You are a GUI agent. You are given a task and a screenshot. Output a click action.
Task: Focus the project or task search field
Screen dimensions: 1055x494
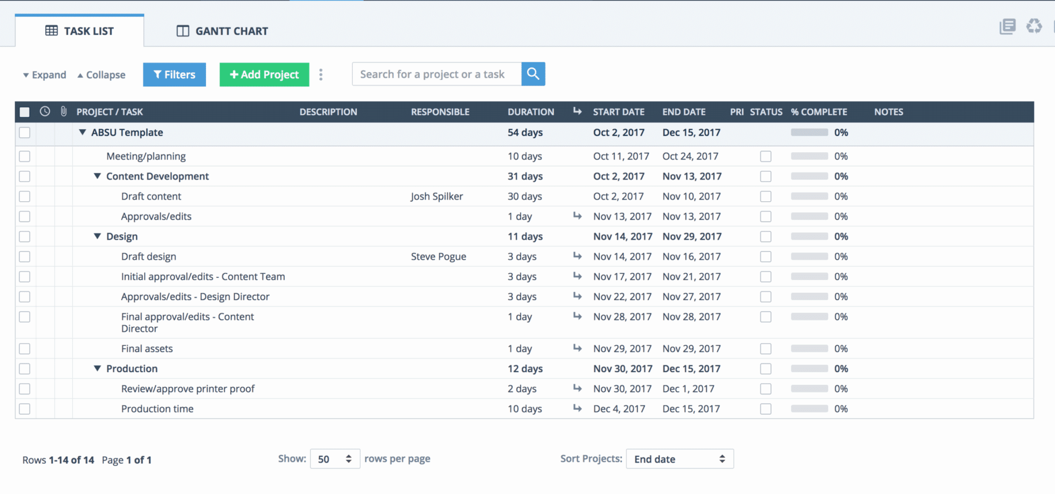[x=437, y=74]
